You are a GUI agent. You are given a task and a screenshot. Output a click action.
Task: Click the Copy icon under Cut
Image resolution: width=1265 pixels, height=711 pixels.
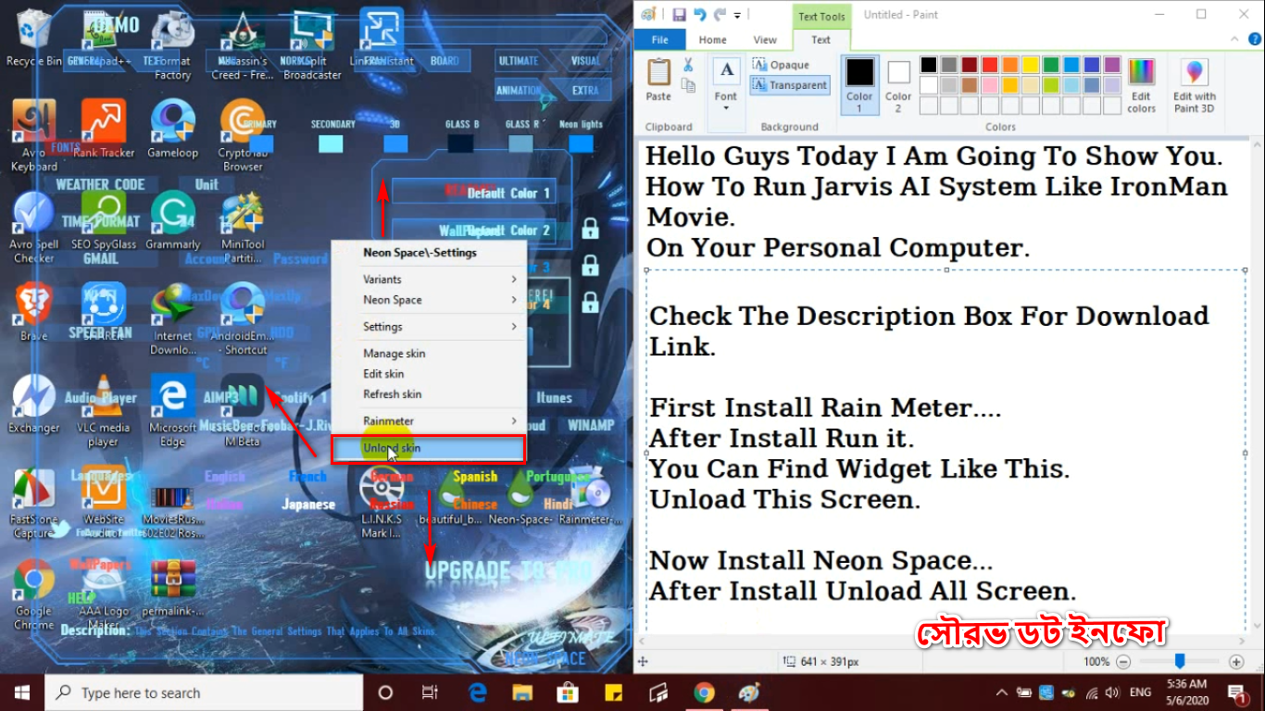688,86
